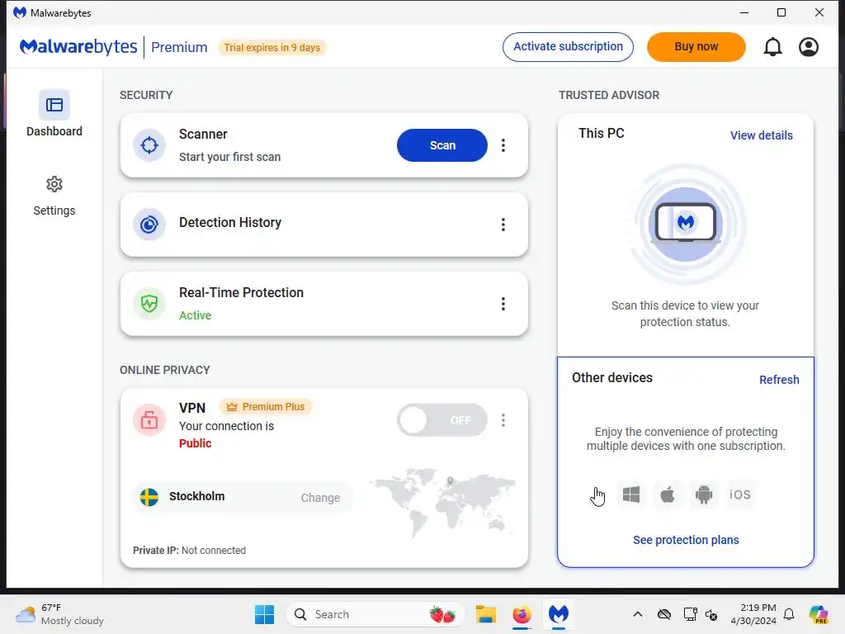Click the Windows platform icon in Other devices
This screenshot has height=634, width=845.
tap(631, 494)
